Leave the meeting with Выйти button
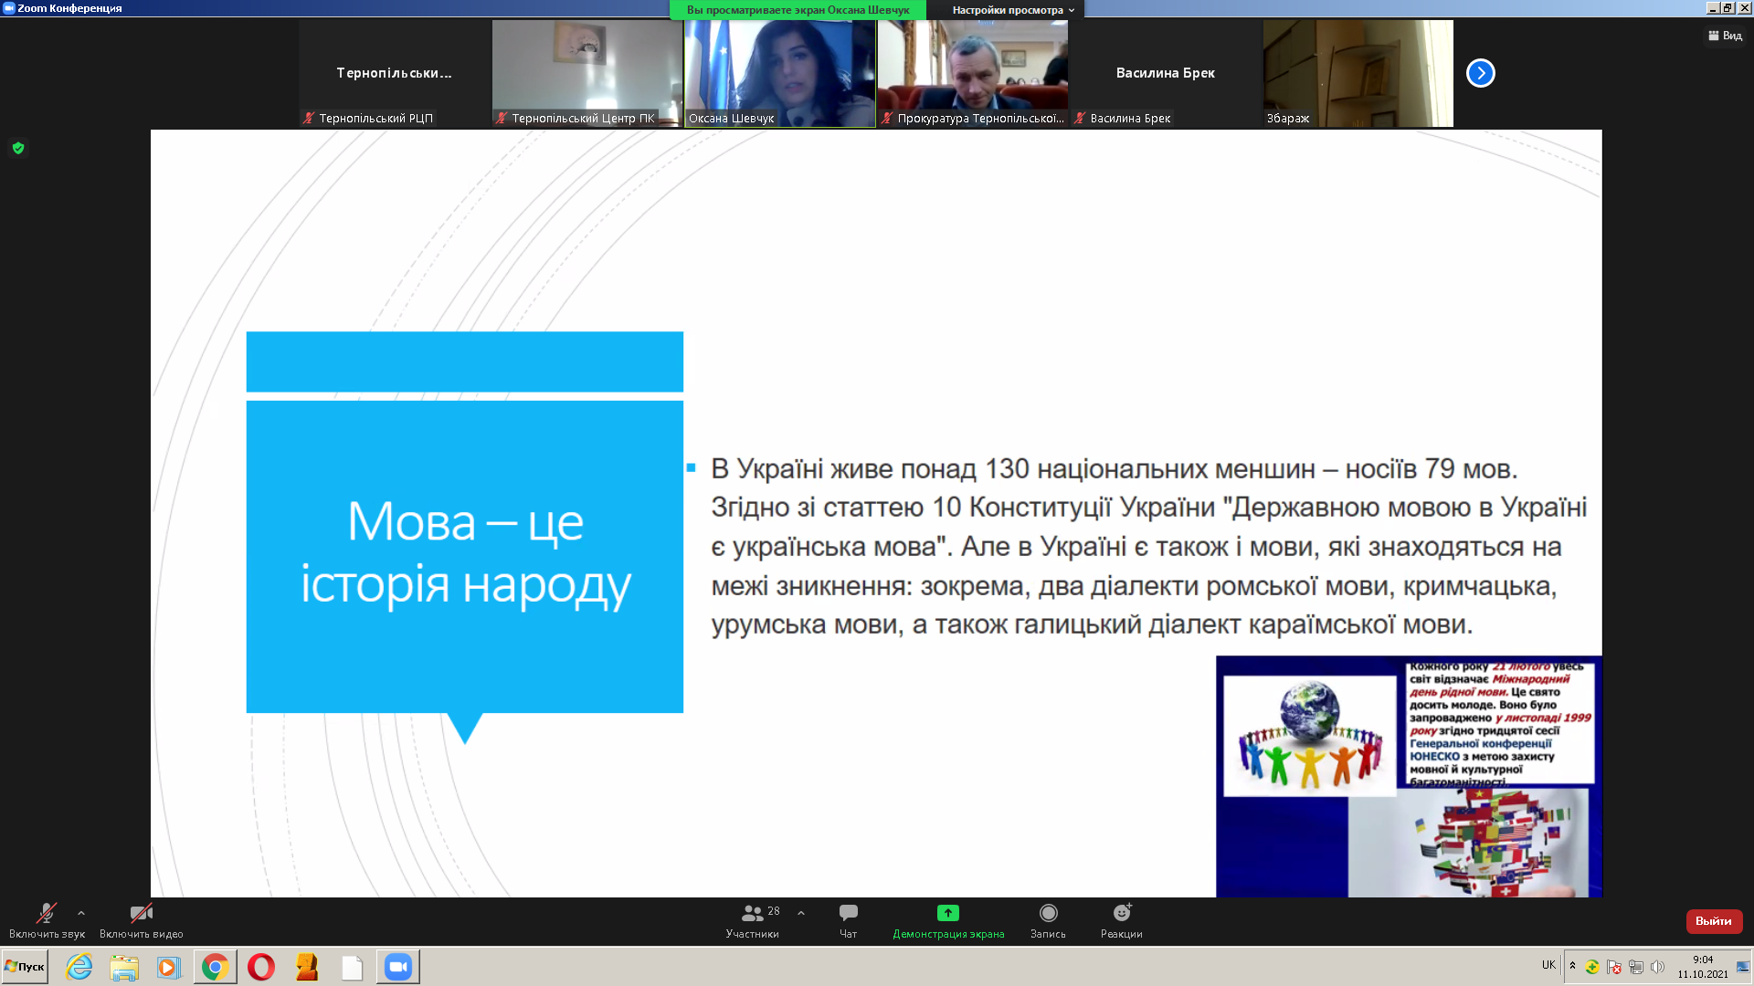Image resolution: width=1754 pixels, height=986 pixels. tap(1714, 921)
